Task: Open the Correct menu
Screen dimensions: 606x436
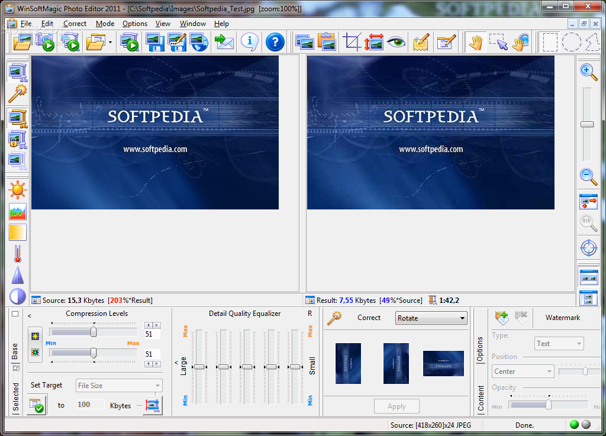Action: 75,24
